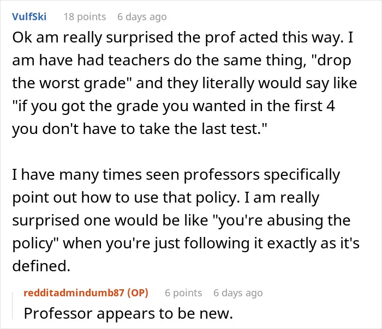Click the word "teachers" in the comment
The width and height of the screenshot is (382, 329).
pyautogui.click(x=139, y=60)
